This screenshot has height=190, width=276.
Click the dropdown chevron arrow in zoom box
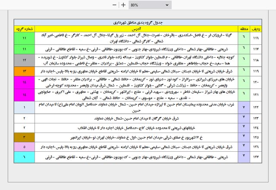pyautogui.click(x=167, y=5)
